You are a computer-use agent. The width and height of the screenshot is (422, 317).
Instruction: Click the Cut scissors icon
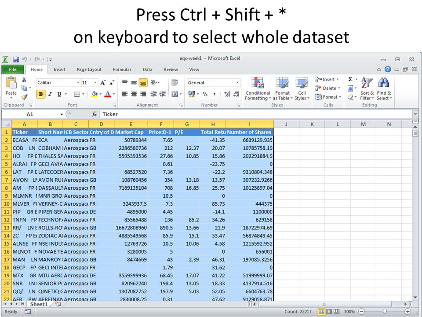pos(24,80)
